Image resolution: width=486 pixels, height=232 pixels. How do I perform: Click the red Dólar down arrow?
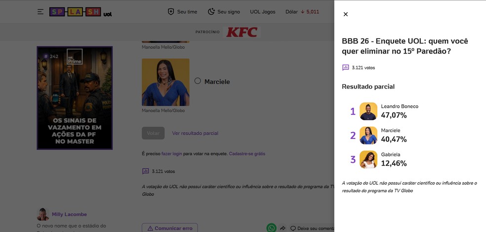302,12
